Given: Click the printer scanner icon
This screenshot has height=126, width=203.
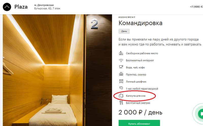Looking at the screenshot, I should pos(121,74).
